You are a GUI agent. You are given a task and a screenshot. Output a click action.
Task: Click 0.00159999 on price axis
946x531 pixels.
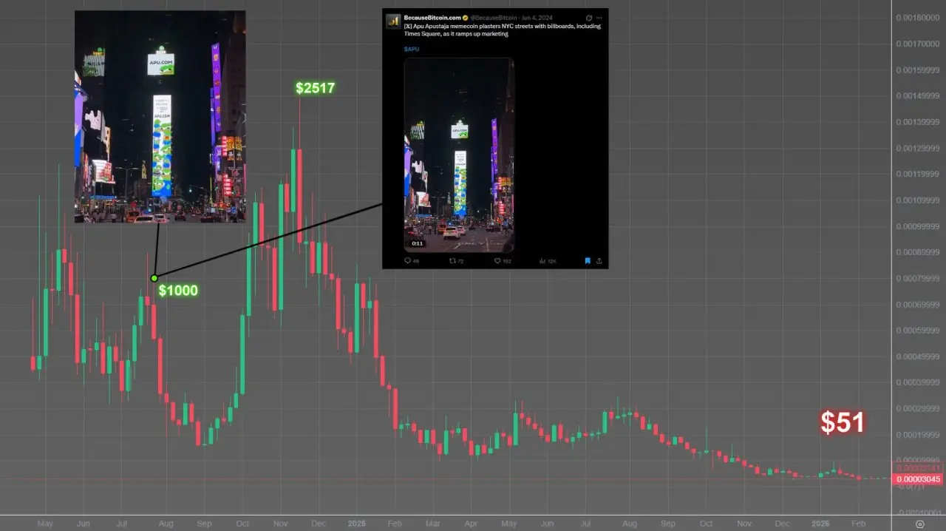[x=918, y=70]
